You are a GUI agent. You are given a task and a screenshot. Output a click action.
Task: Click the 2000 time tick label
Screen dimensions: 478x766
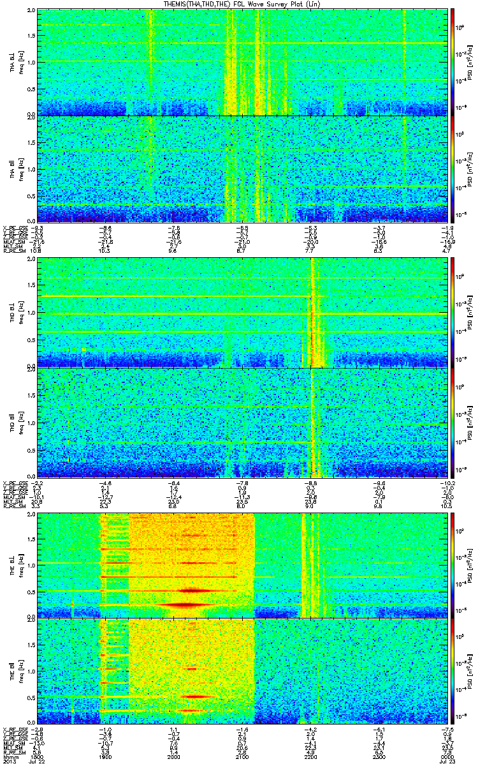coord(174,756)
